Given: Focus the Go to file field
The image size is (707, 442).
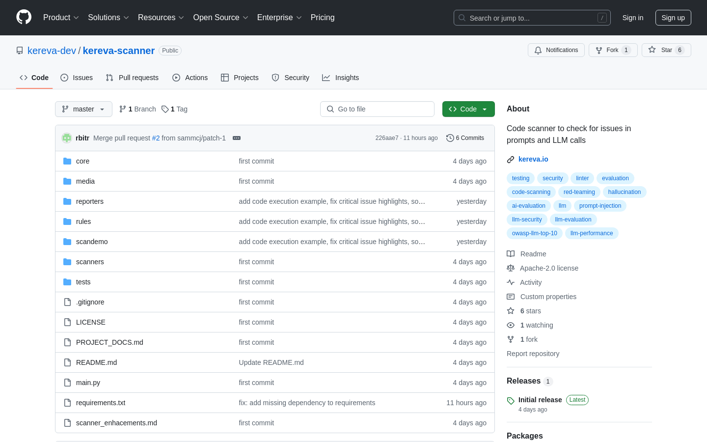Looking at the screenshot, I should click(377, 109).
